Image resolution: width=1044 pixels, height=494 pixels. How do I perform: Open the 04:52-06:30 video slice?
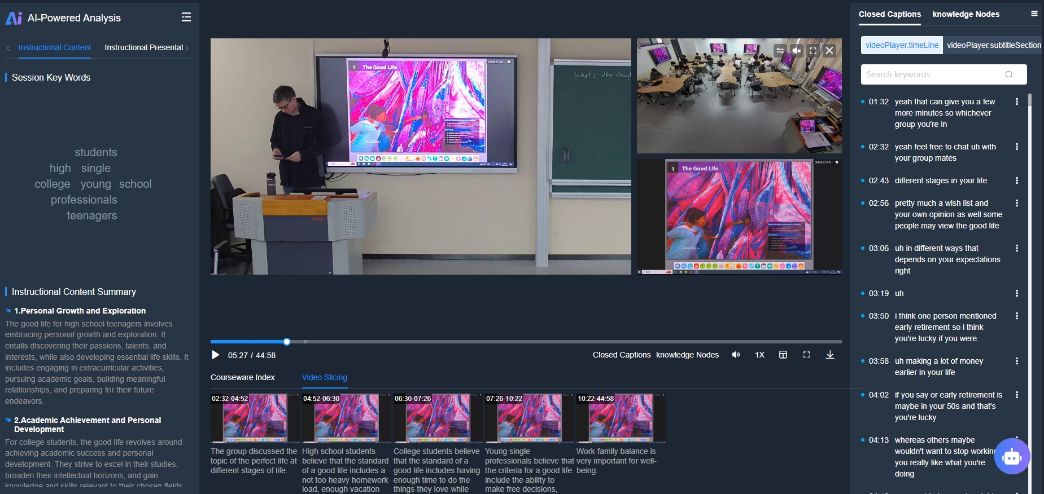pos(347,418)
